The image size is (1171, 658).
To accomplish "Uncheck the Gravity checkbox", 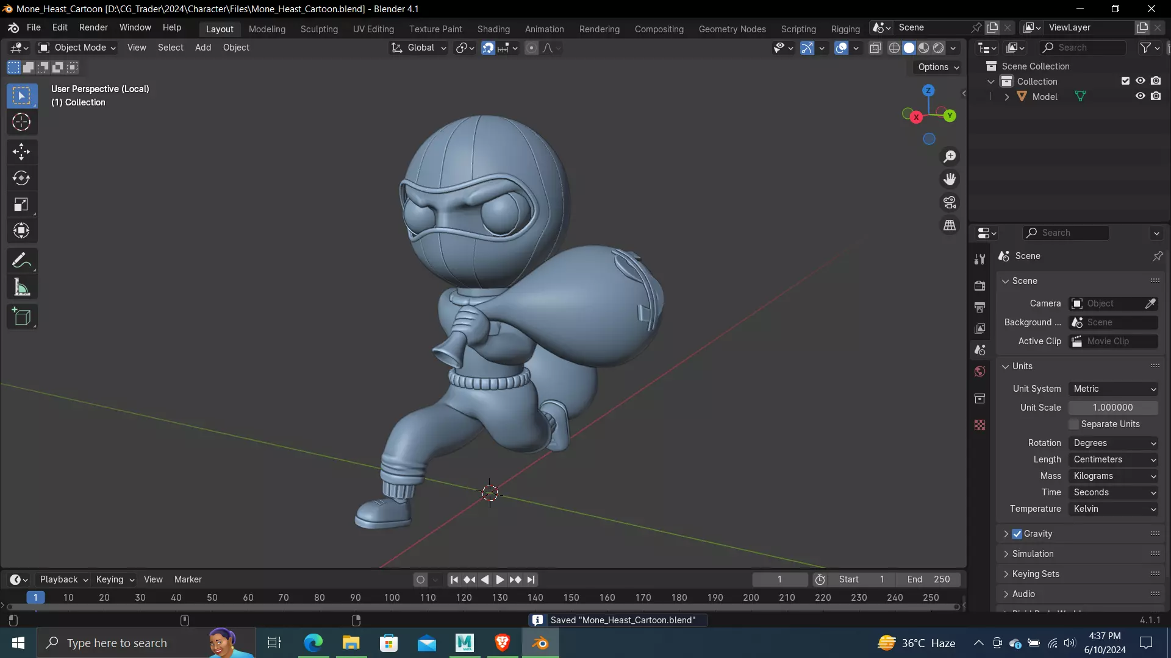I will point(1017,534).
